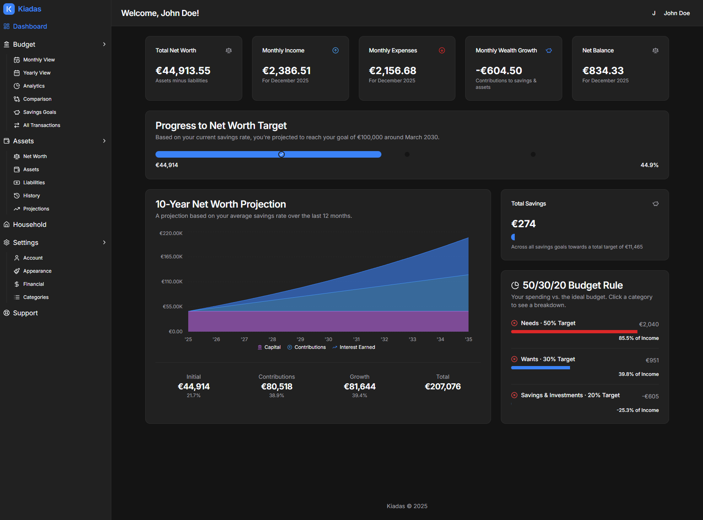Click the up-arrow icon on Monthly Income card
The image size is (703, 520).
(336, 50)
